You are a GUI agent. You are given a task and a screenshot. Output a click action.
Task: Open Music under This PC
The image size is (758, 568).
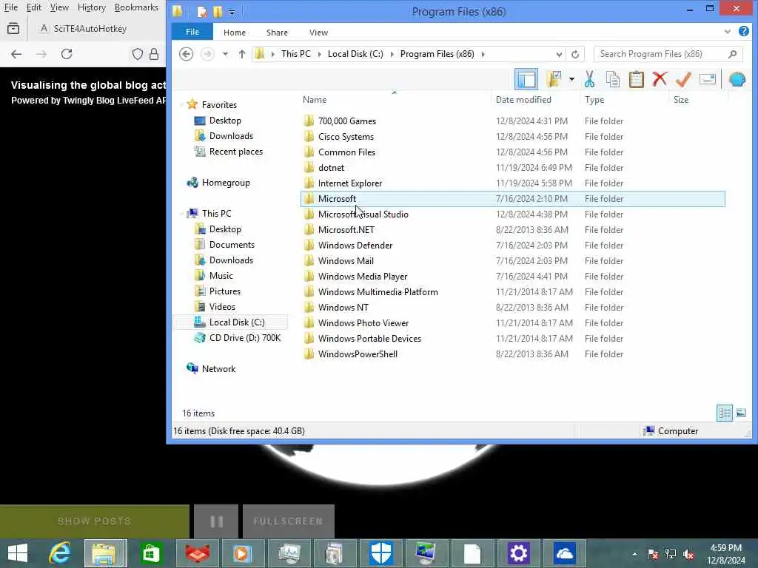[221, 276]
